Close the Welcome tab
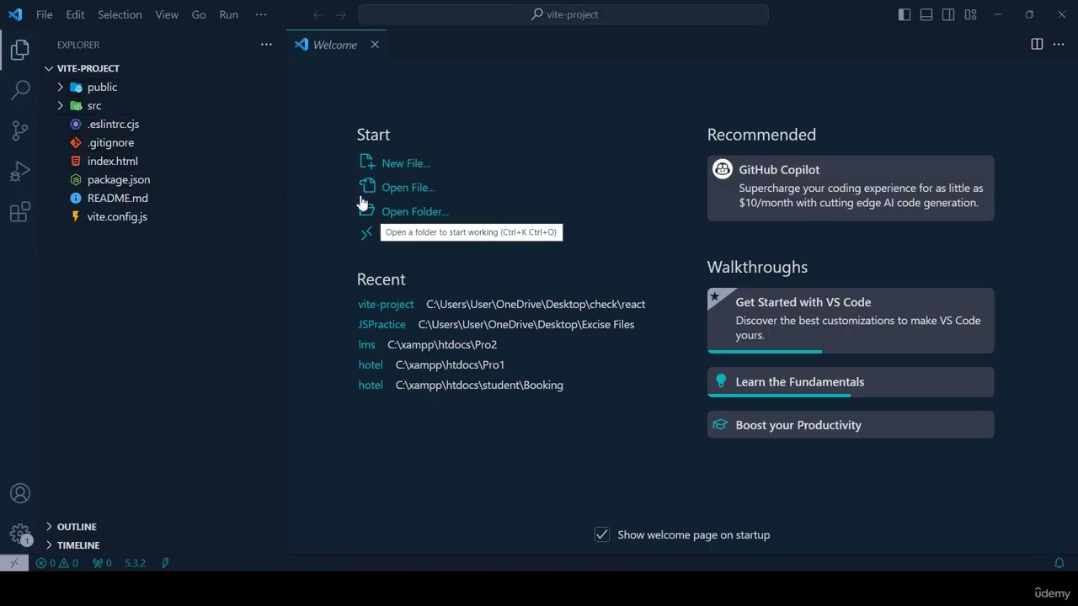This screenshot has width=1078, height=606. (x=375, y=45)
